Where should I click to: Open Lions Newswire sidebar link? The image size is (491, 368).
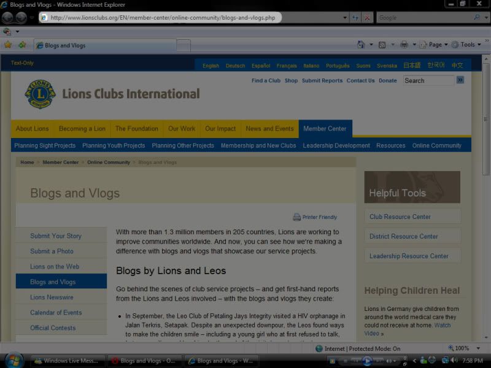(x=52, y=297)
